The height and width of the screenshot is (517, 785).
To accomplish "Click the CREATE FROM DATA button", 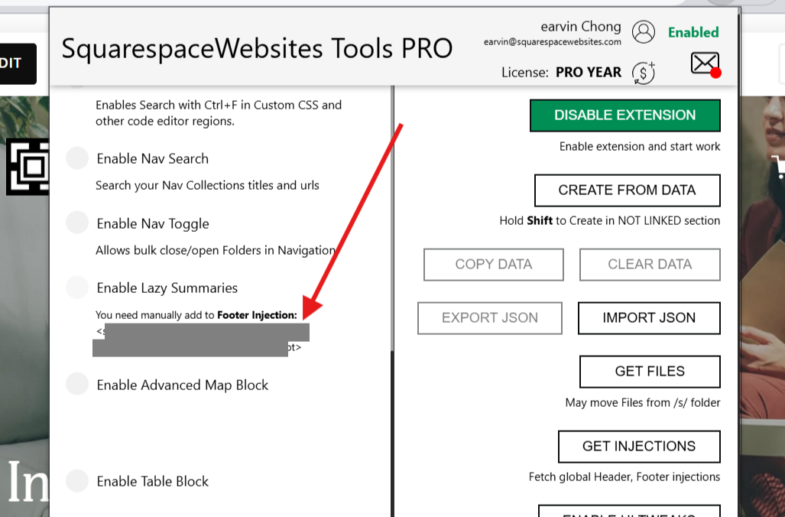I will (628, 190).
